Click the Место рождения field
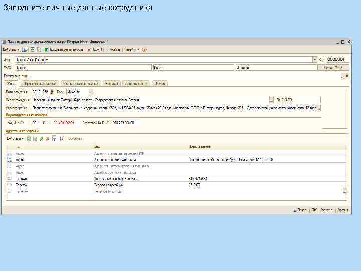Screen dimensions: 361x271 click(x=150, y=100)
